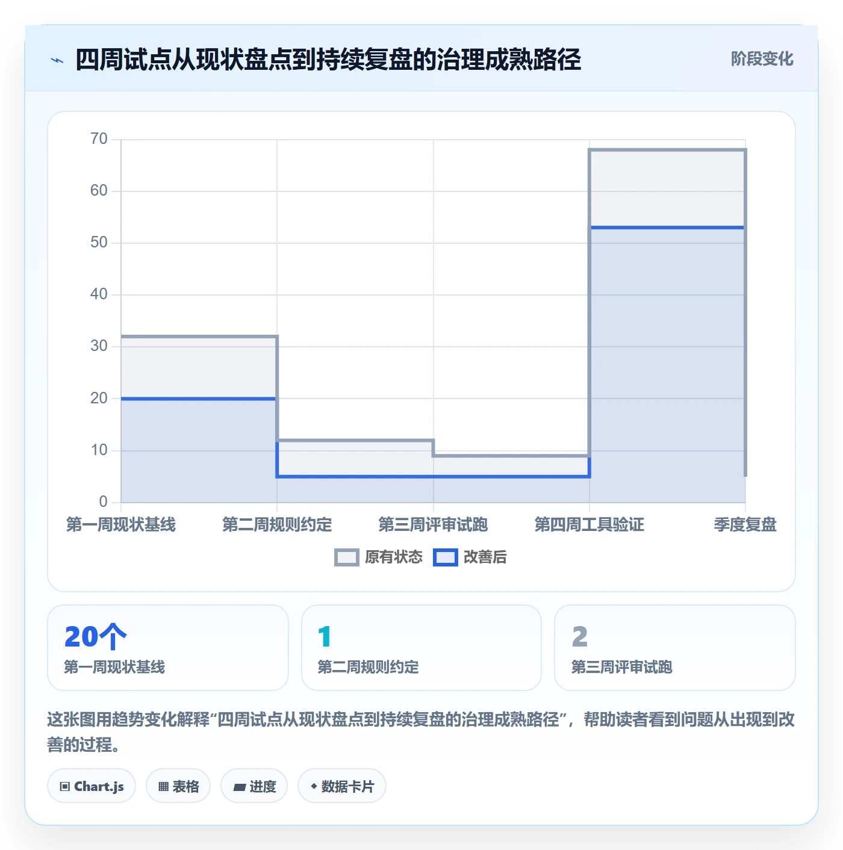The height and width of the screenshot is (850, 843).
Task: Click the 改善后 legend text
Action: tap(485, 557)
